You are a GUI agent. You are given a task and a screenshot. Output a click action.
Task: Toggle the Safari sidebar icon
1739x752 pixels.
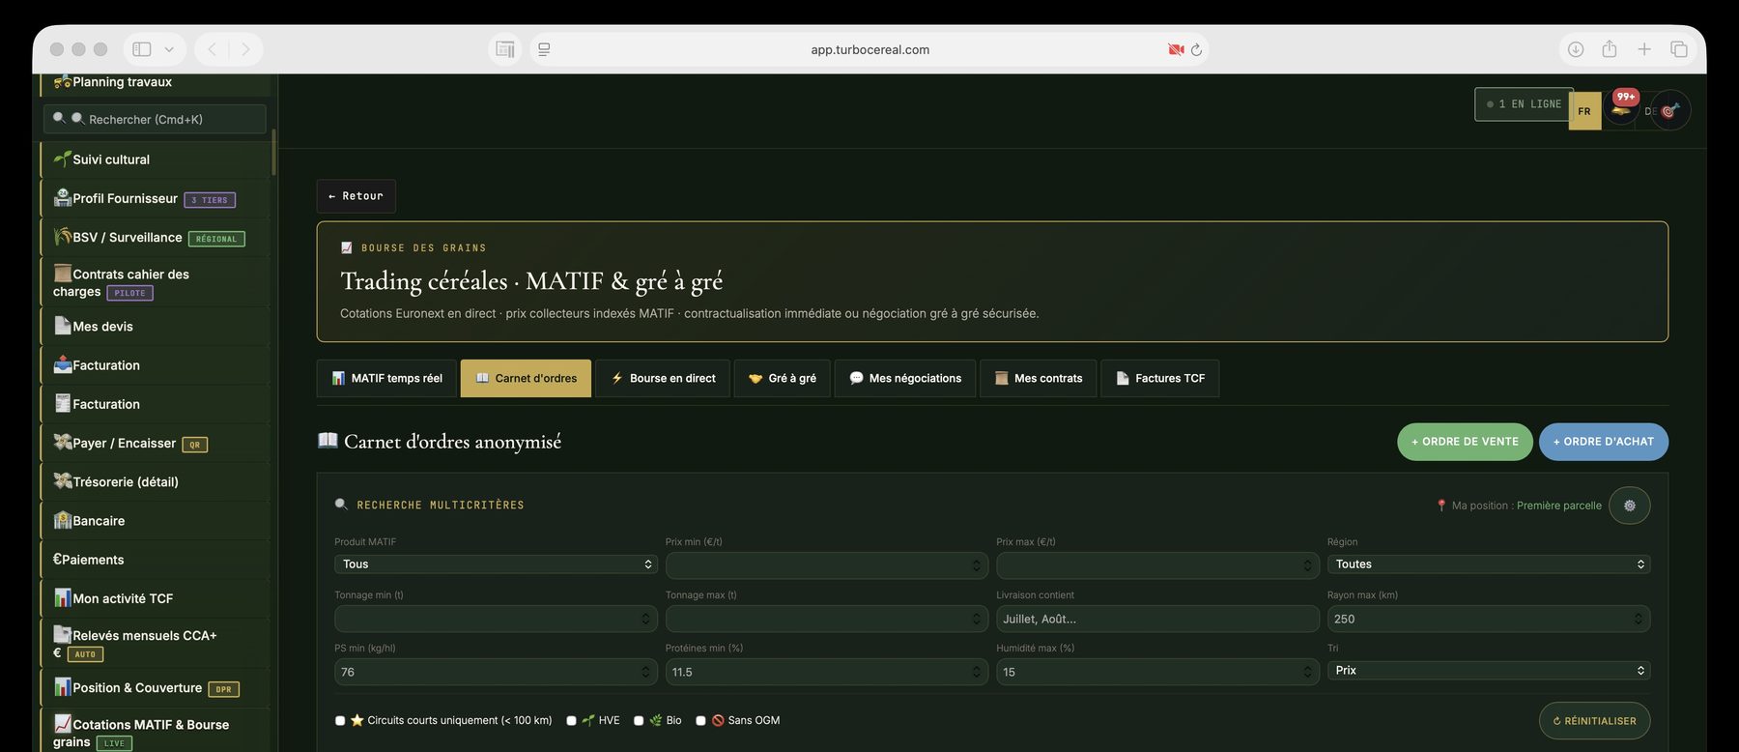[142, 49]
